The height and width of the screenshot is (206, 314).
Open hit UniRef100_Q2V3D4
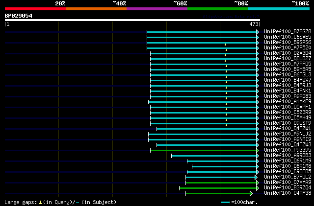click(288, 53)
